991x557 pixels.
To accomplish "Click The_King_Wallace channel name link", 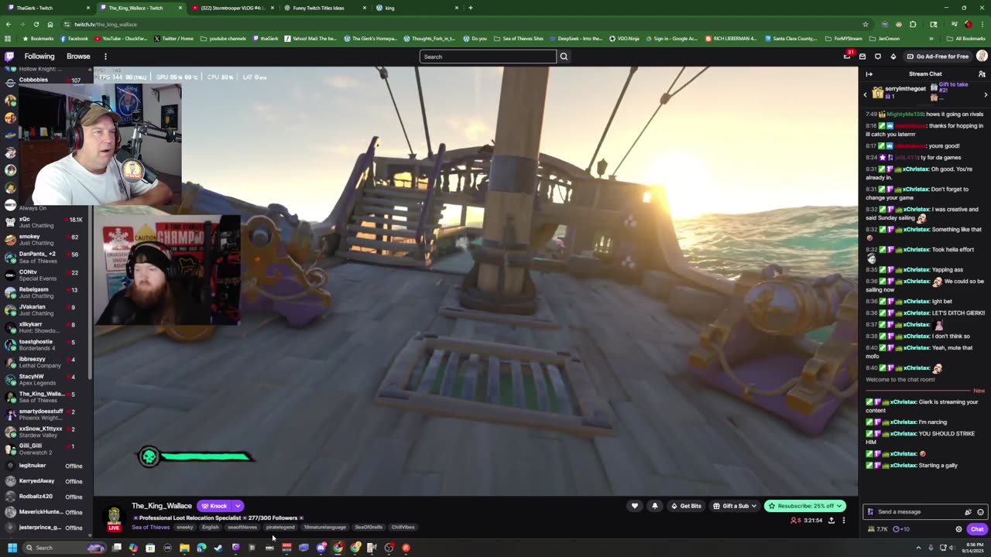I will (x=162, y=506).
